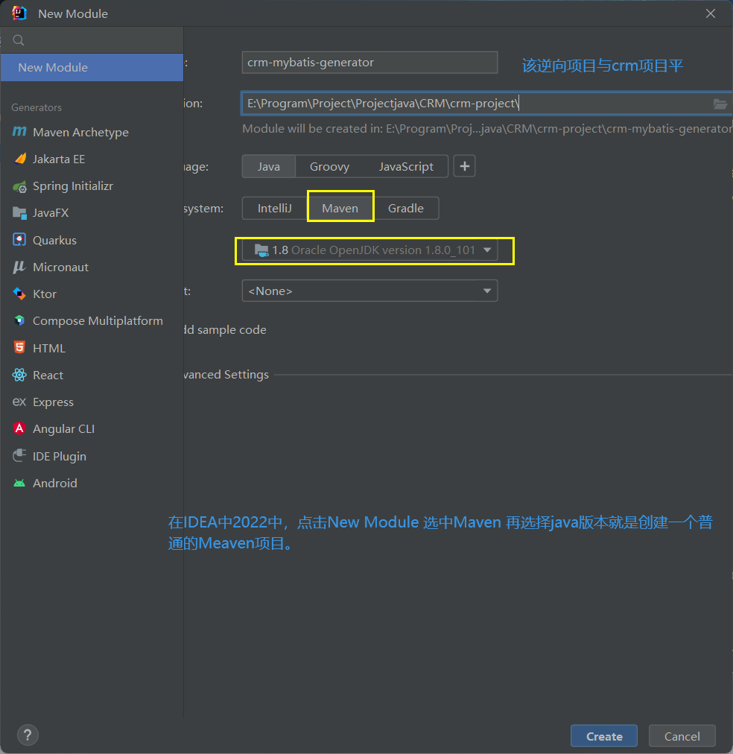Image resolution: width=733 pixels, height=754 pixels.
Task: Select the Ktor generator icon
Action: [x=19, y=294]
